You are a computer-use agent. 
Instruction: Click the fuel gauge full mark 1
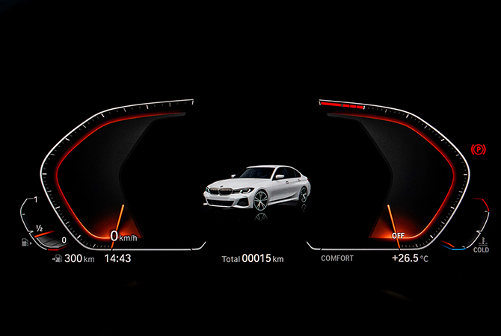[x=36, y=200]
